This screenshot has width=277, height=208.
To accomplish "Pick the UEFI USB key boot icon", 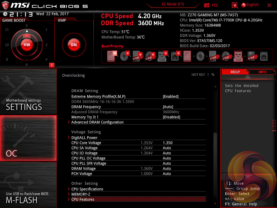I will click(163, 56).
